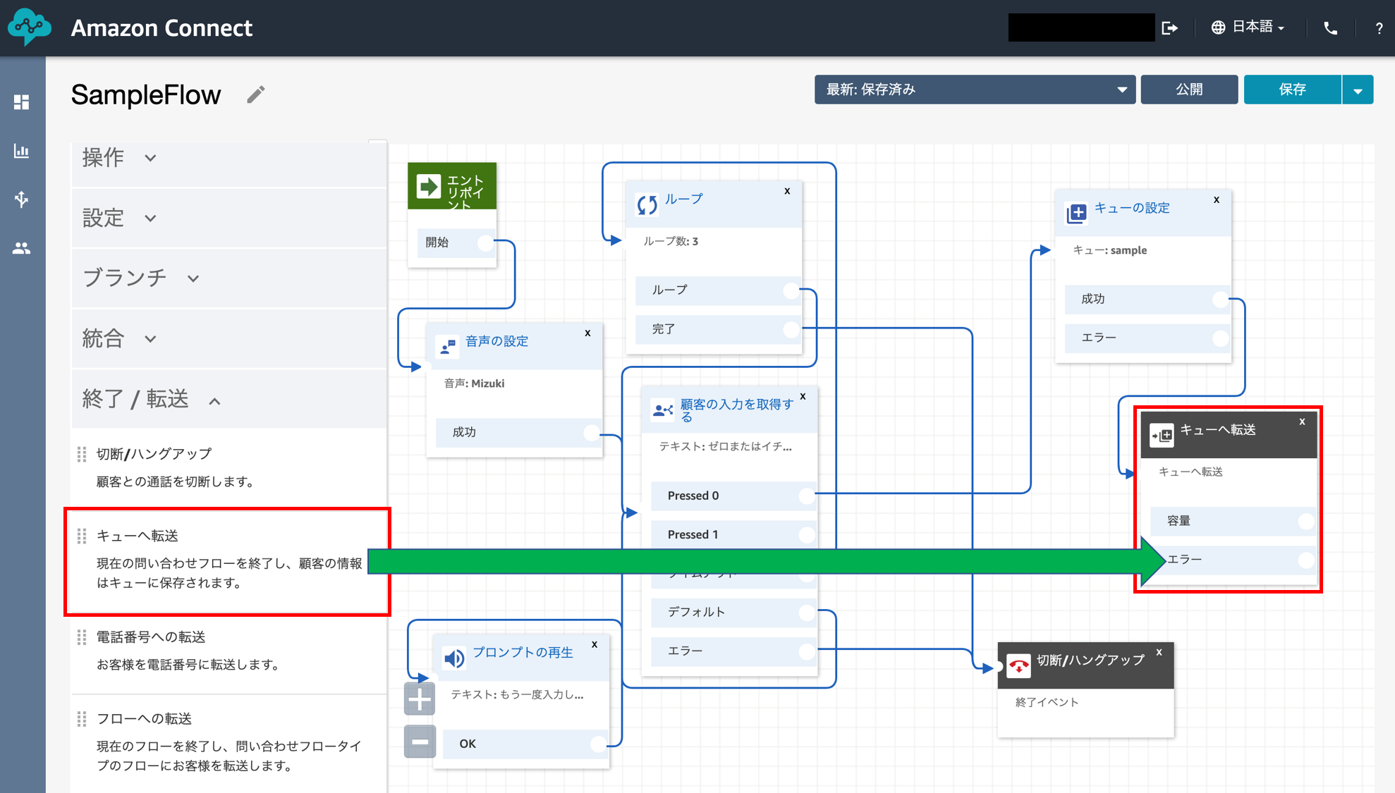The height and width of the screenshot is (793, 1395).
Task: Expand the 設定 category
Action: point(229,218)
